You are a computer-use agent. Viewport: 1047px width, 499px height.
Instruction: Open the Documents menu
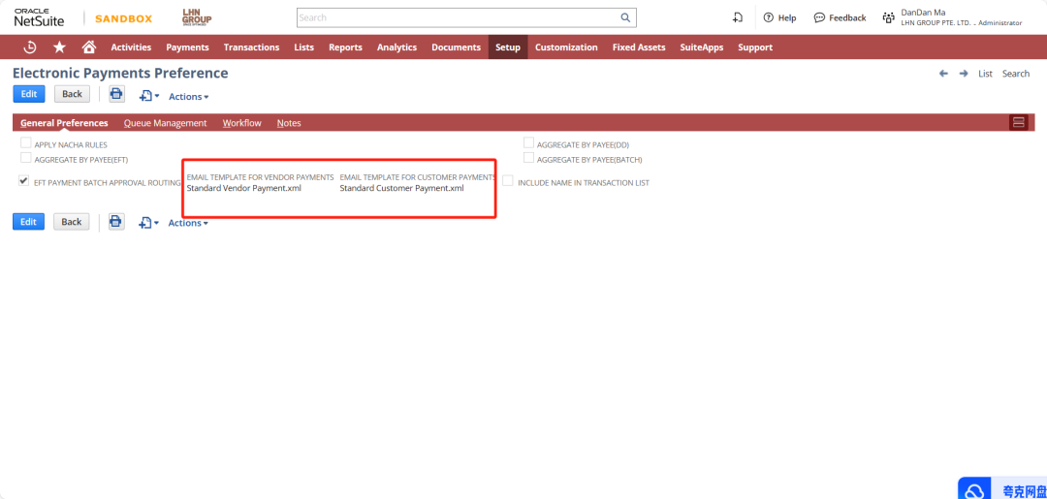click(456, 47)
